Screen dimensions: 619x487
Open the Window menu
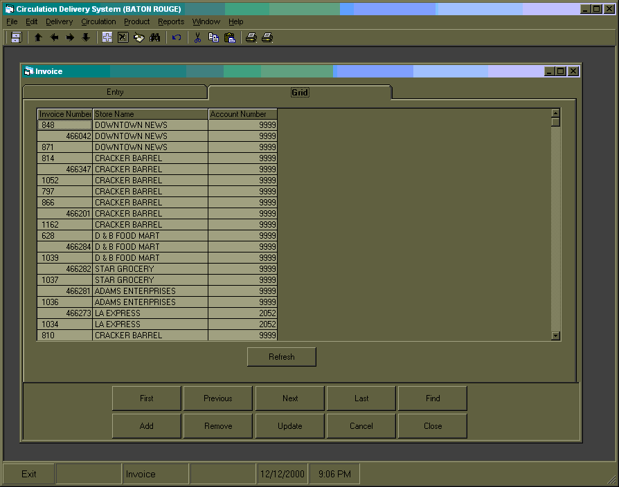pos(206,21)
